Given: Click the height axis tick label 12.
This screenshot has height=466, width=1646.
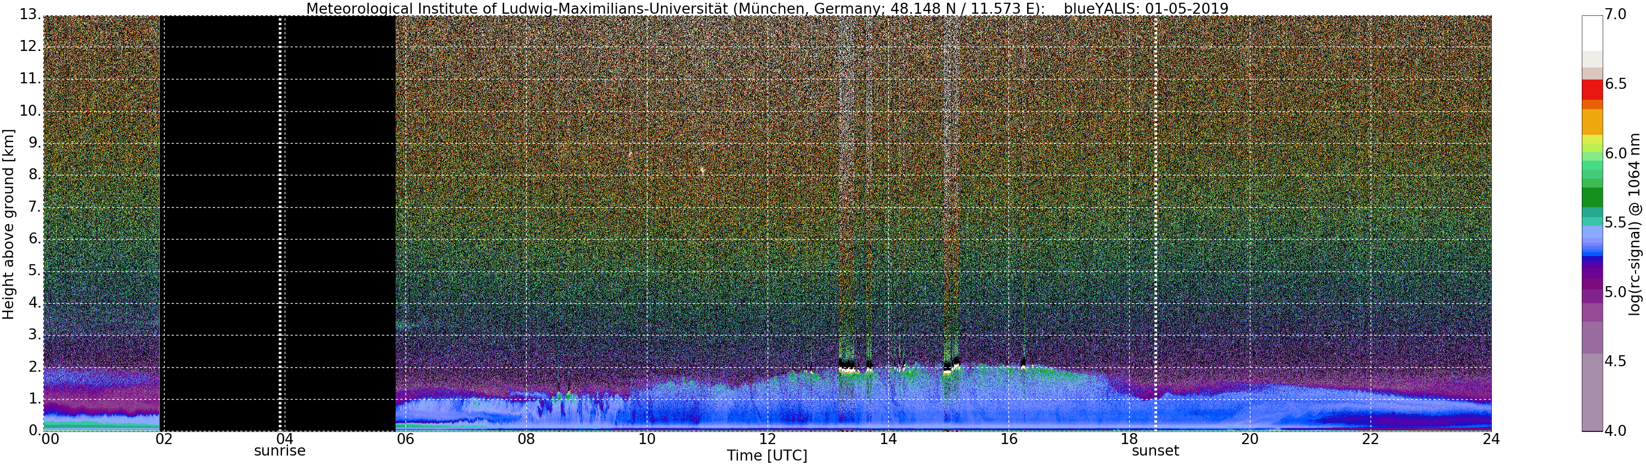Looking at the screenshot, I should [31, 47].
